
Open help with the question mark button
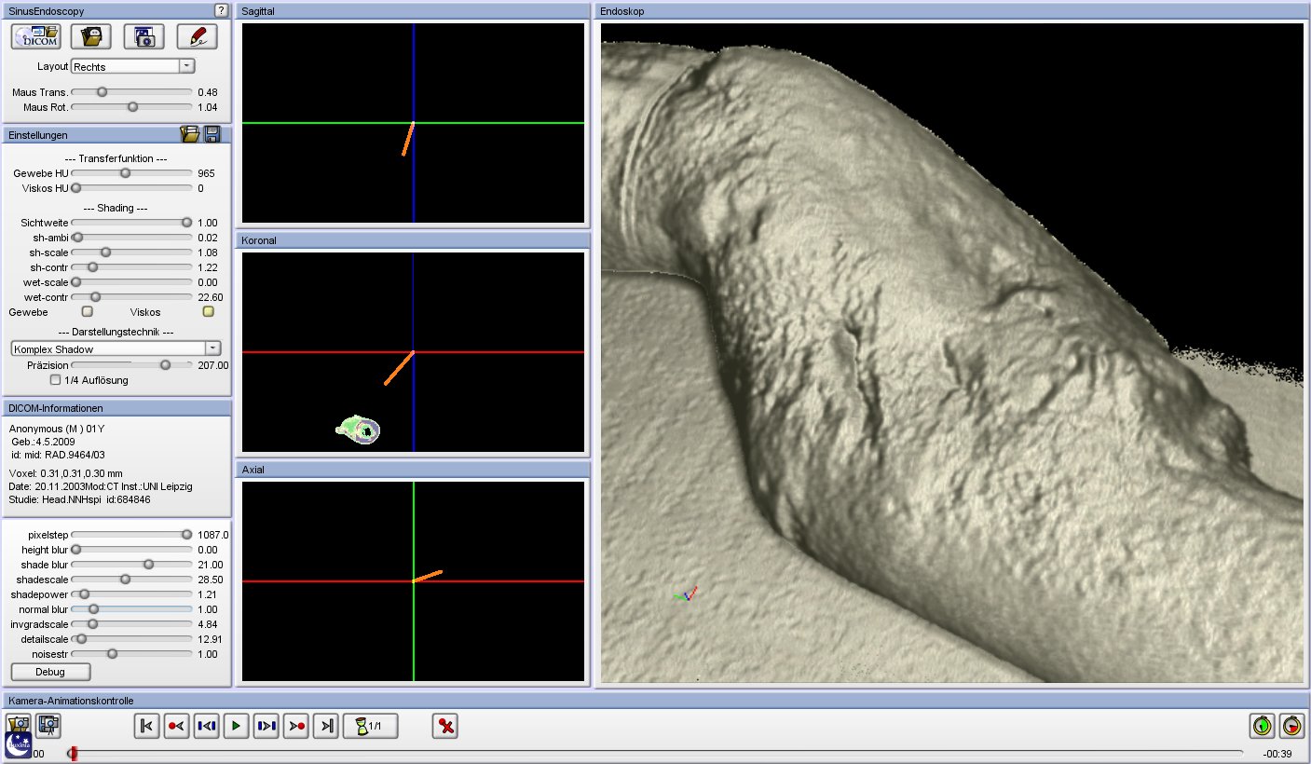pos(221,10)
